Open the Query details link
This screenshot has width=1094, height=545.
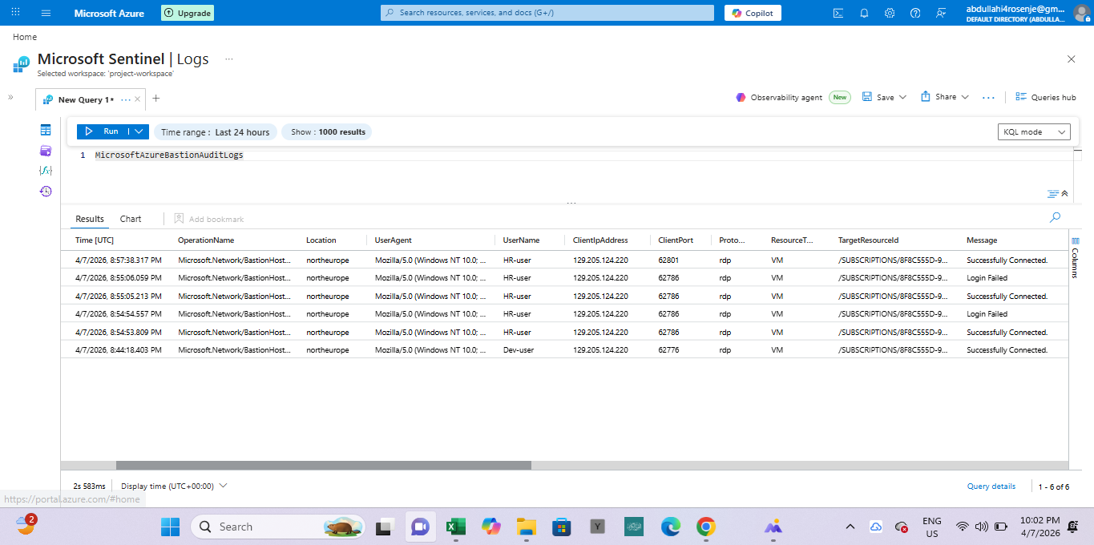point(991,486)
